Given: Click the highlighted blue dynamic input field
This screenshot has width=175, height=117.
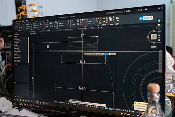Looking at the screenshot, I should pyautogui.click(x=107, y=54).
